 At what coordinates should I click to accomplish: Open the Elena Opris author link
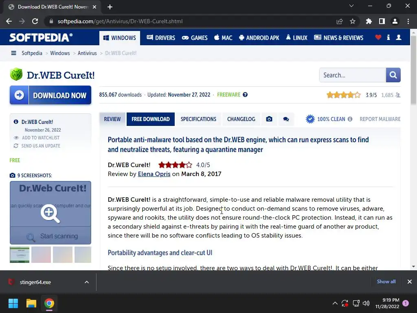154,174
